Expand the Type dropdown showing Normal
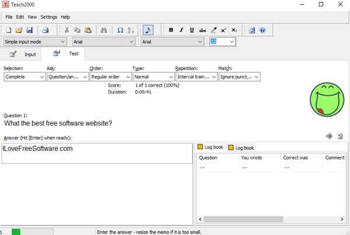Image resolution: width=350 pixels, height=235 pixels. click(x=153, y=77)
